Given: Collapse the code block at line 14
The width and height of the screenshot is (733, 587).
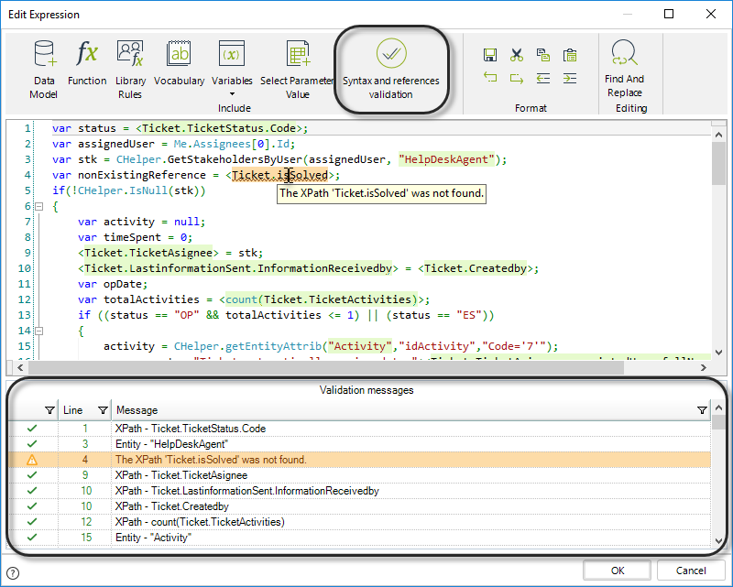Looking at the screenshot, I should click(x=39, y=331).
